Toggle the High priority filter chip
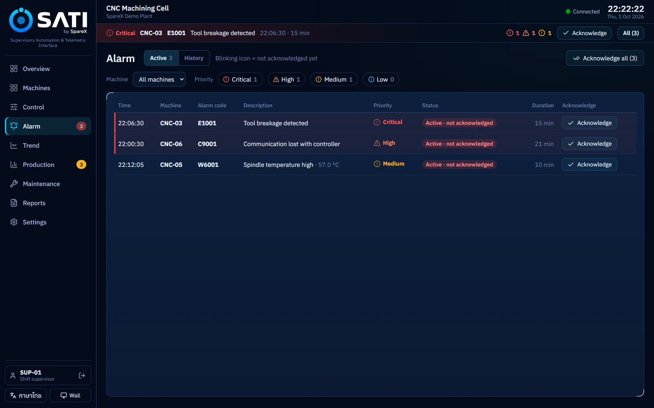Screen dimensions: 654x408 click(x=287, y=79)
